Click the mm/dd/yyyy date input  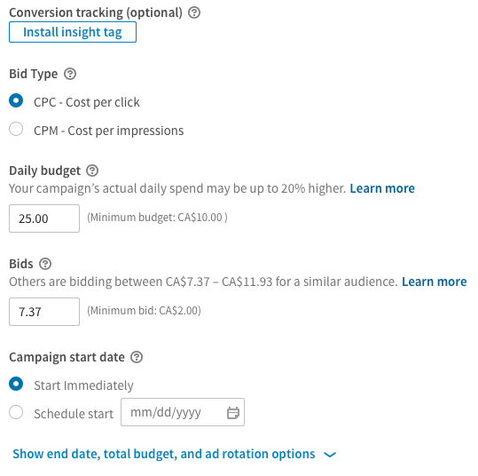(183, 412)
